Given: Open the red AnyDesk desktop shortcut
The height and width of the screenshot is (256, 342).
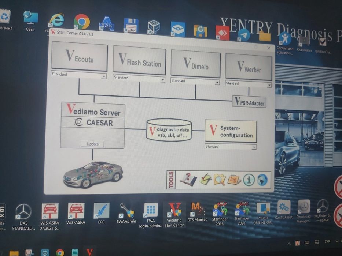Looking at the screenshot, I should click(222, 33).
